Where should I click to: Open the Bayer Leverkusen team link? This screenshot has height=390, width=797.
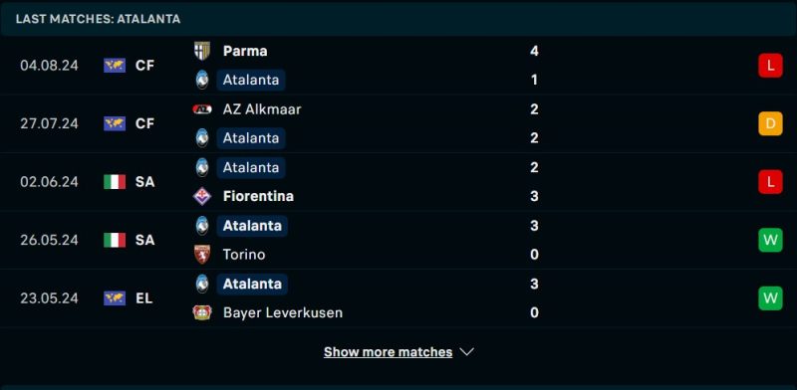coord(283,312)
